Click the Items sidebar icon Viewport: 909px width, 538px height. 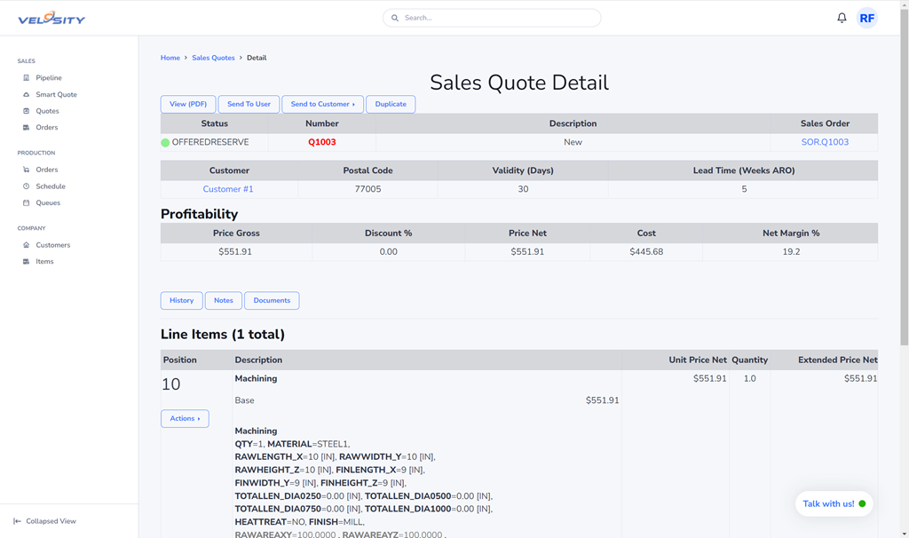point(27,262)
